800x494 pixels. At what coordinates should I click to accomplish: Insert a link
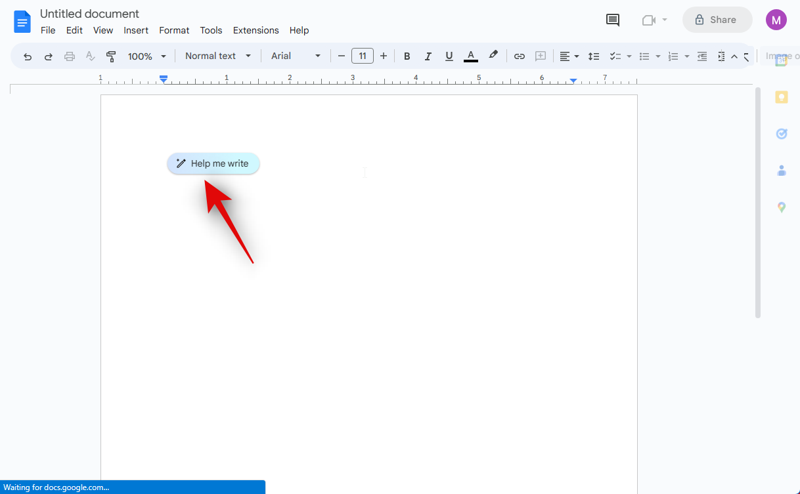520,56
